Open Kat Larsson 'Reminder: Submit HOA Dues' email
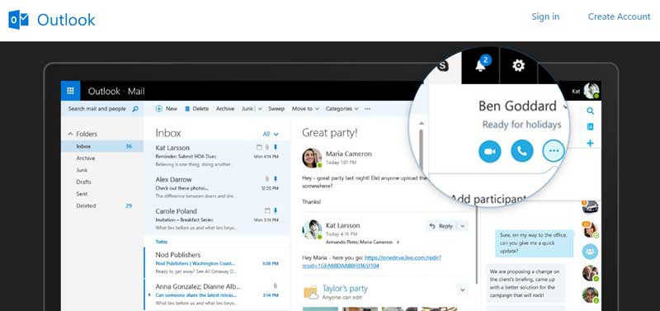 coord(217,156)
